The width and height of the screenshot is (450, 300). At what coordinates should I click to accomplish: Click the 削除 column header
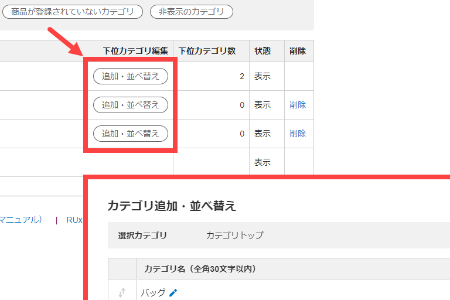(298, 51)
